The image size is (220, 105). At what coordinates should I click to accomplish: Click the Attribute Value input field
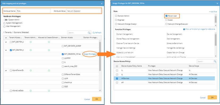coord(83,11)
